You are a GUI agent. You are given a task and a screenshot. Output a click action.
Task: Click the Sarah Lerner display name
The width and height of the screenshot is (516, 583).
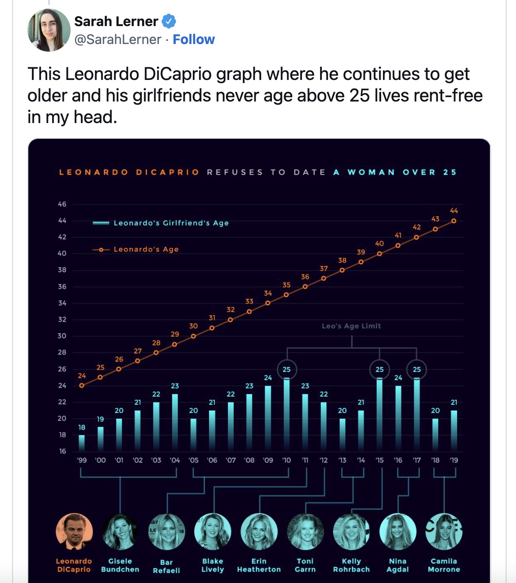click(x=116, y=21)
